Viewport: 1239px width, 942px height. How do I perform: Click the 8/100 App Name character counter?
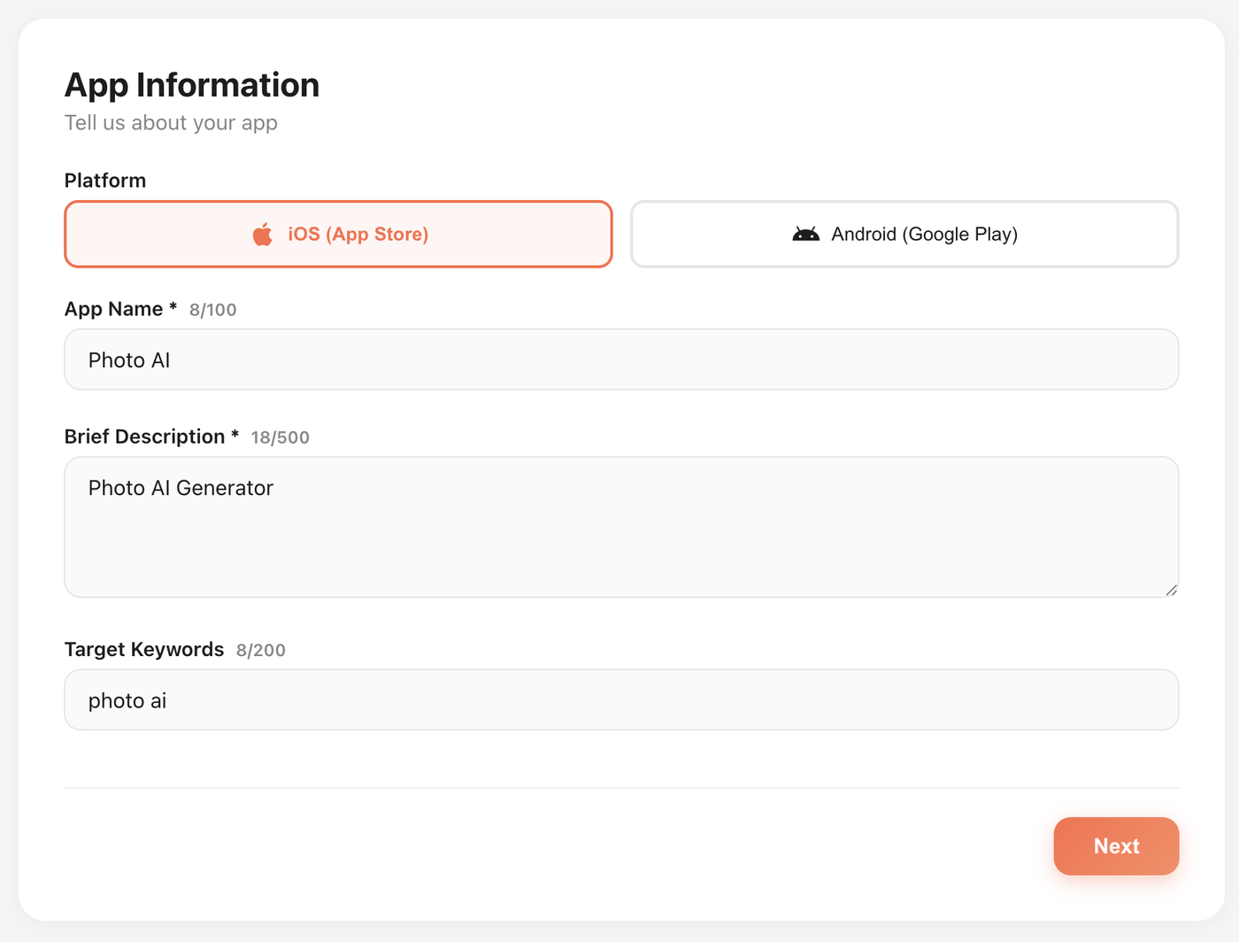point(212,310)
